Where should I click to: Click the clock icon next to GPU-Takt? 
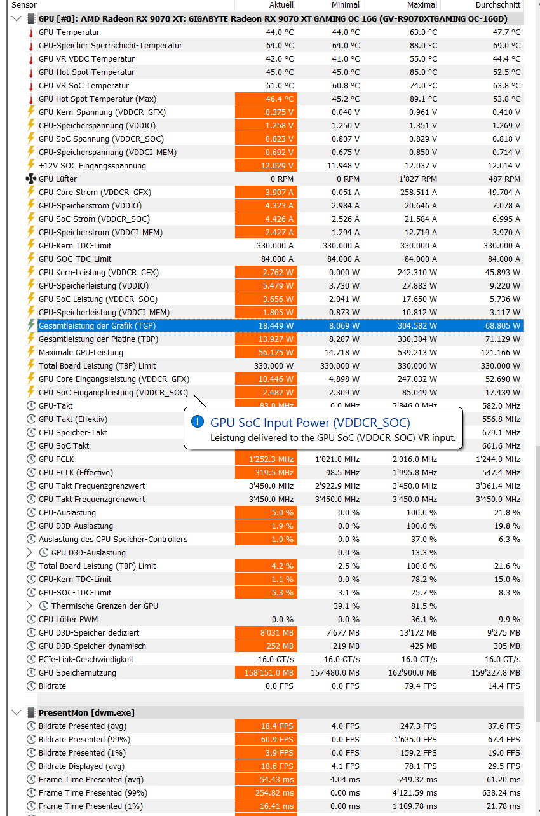[x=30, y=405]
